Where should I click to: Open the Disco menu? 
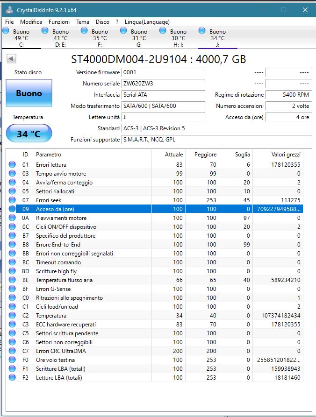tap(102, 22)
